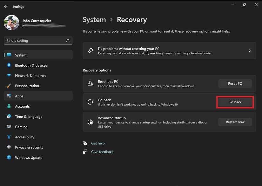The image size is (262, 186).
Task: Click the Recovery page heading
Action: pyautogui.click(x=132, y=20)
